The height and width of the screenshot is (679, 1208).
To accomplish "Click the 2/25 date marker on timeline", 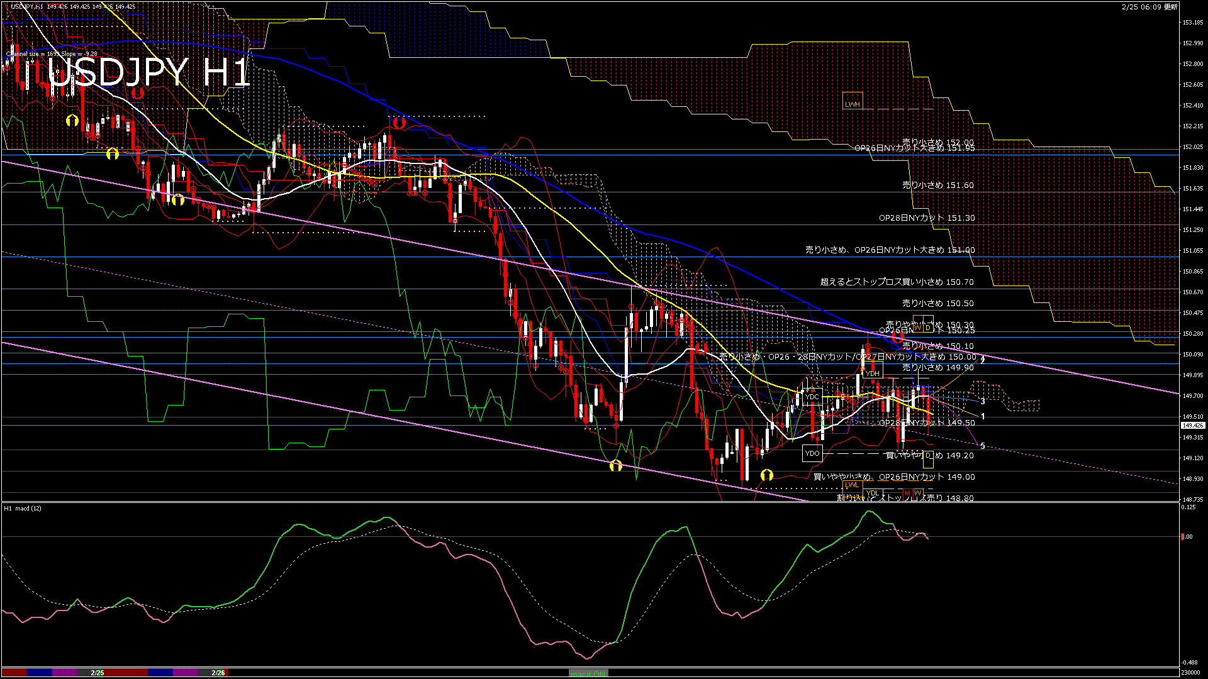I will (x=98, y=673).
